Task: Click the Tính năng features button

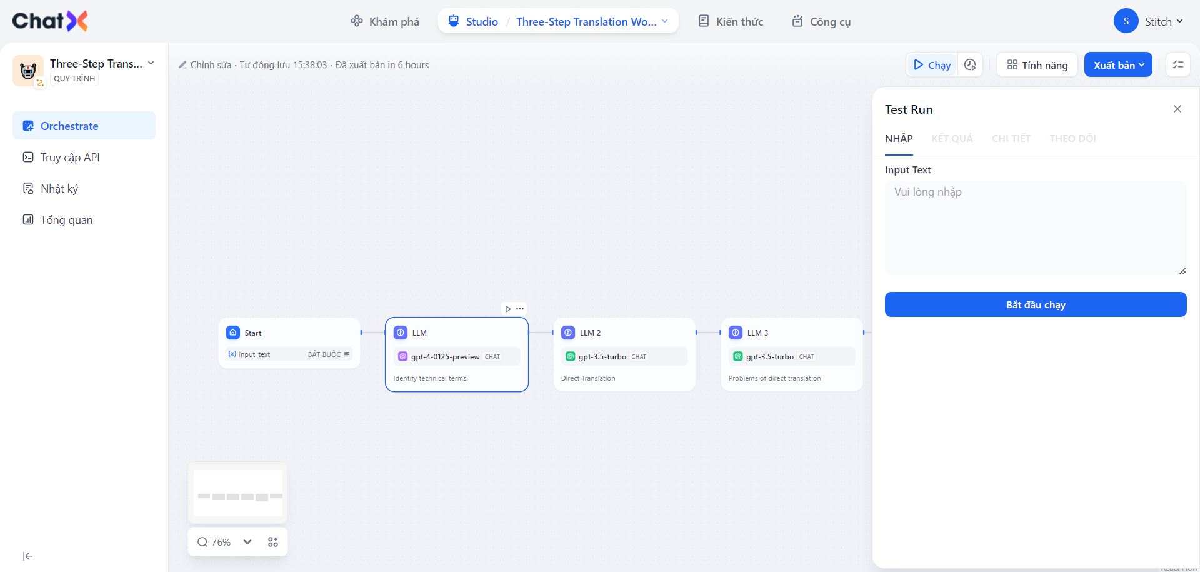Action: click(x=1037, y=65)
